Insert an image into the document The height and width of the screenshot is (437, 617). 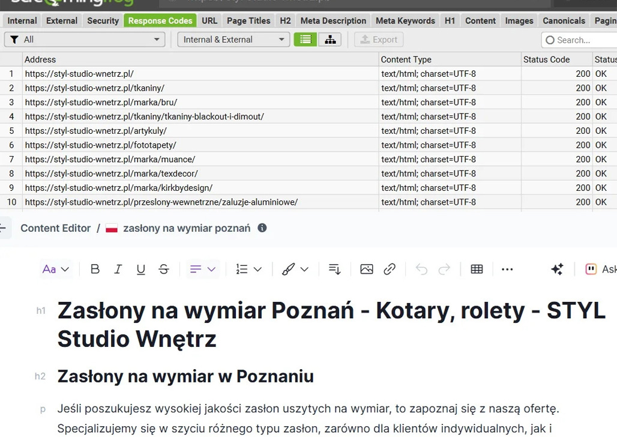click(x=367, y=270)
